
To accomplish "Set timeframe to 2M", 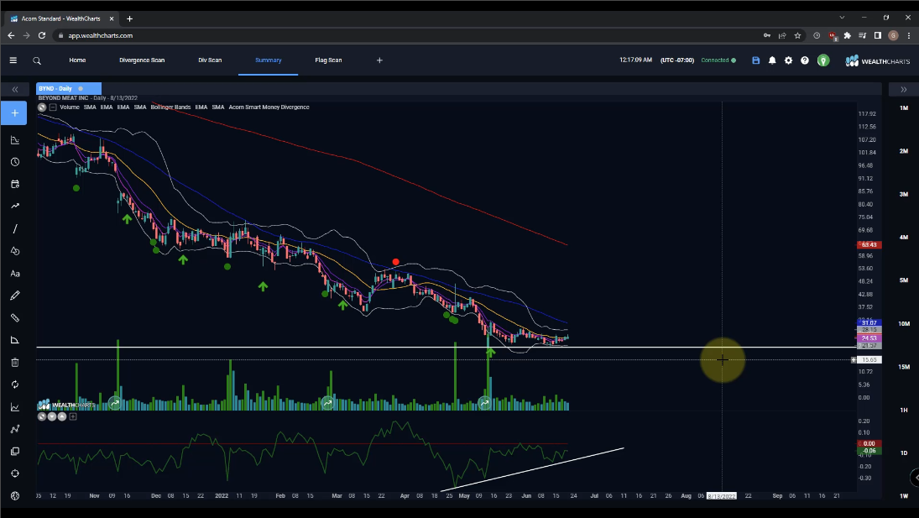I will pos(904,151).
